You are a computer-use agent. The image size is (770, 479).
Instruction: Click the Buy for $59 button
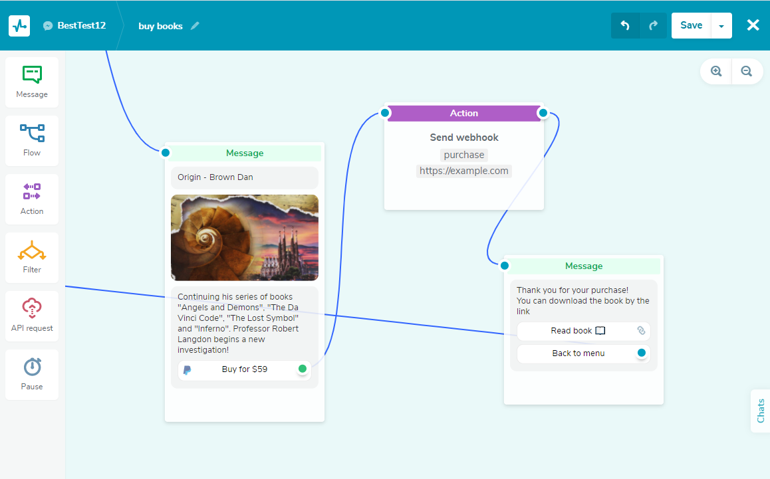pos(244,369)
